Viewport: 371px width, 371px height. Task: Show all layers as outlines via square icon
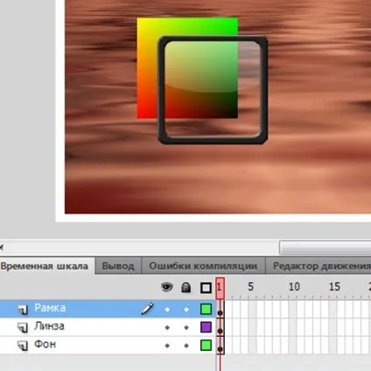coord(206,288)
